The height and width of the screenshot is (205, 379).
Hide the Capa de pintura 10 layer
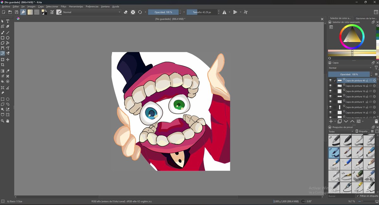pos(330,96)
